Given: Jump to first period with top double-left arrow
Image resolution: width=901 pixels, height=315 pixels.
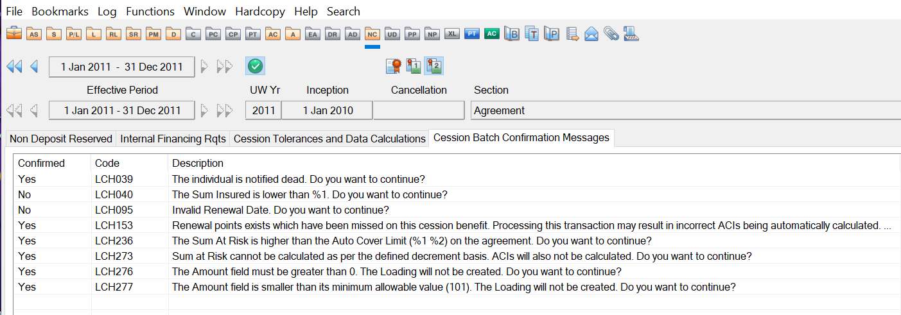Looking at the screenshot, I should [14, 66].
